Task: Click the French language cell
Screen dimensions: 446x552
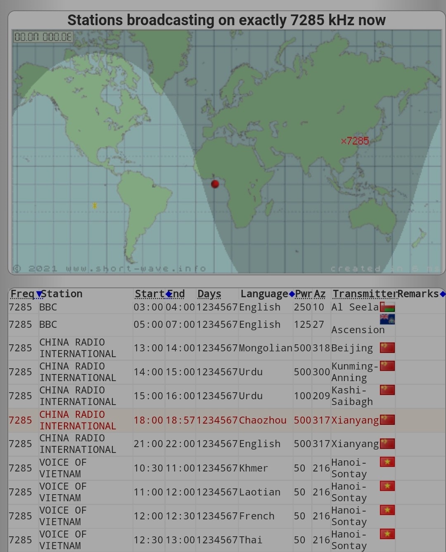Action: pos(257,516)
